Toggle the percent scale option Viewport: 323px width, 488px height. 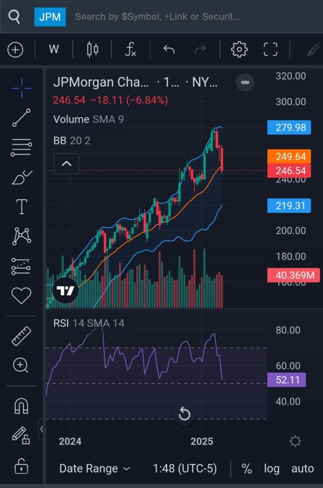pyautogui.click(x=246, y=468)
